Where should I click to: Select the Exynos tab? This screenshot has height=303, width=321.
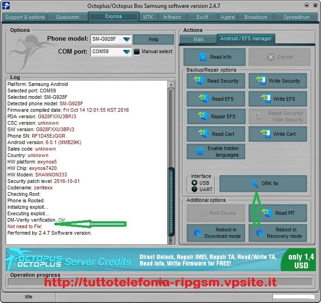click(x=114, y=16)
